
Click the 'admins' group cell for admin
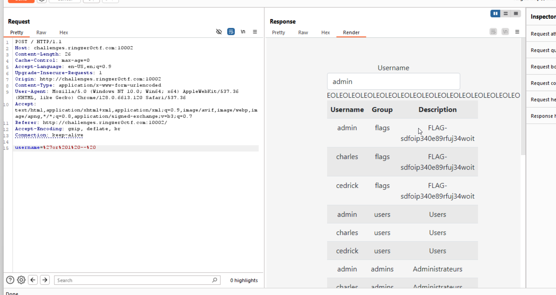click(382, 269)
